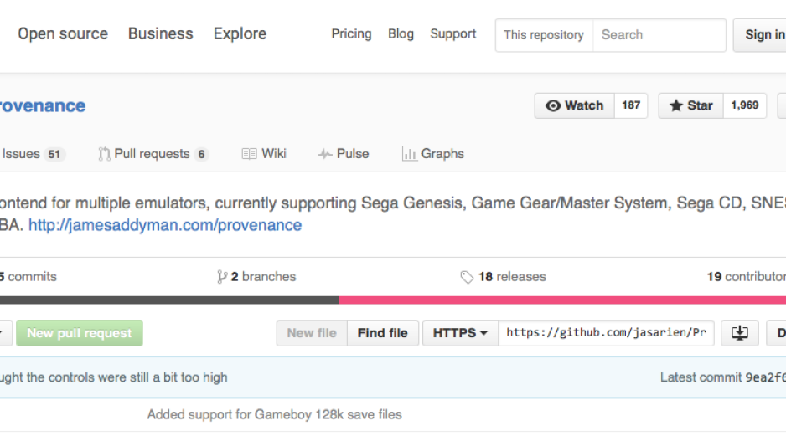Switch to the Issues tab
This screenshot has height=441, width=786.
(x=31, y=154)
